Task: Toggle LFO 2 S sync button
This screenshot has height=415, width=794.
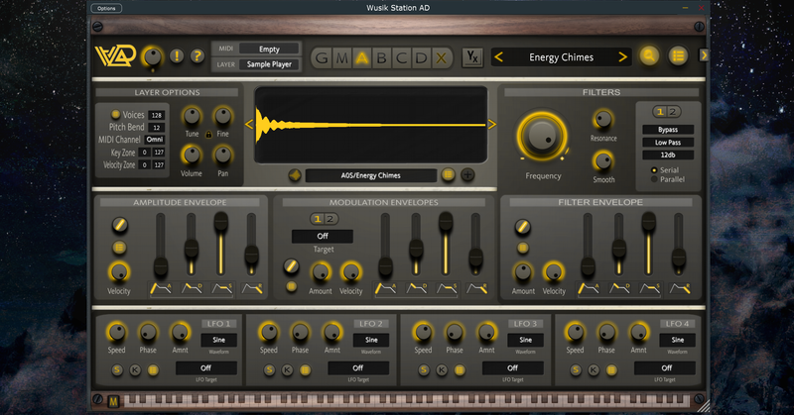Action: [269, 370]
